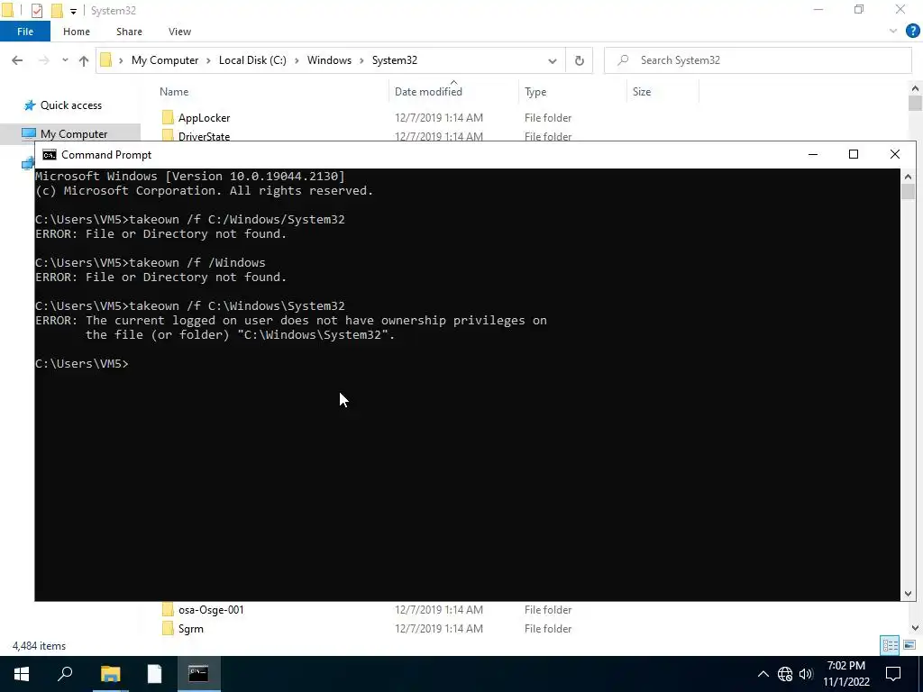Image resolution: width=923 pixels, height=692 pixels.
Task: Expand the address bar history dropdown
Action: 553,60
